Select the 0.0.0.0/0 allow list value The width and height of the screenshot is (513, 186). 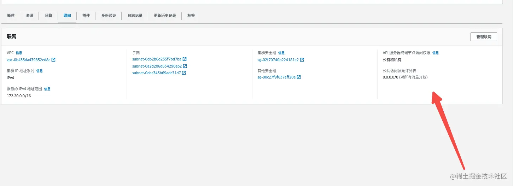point(390,77)
